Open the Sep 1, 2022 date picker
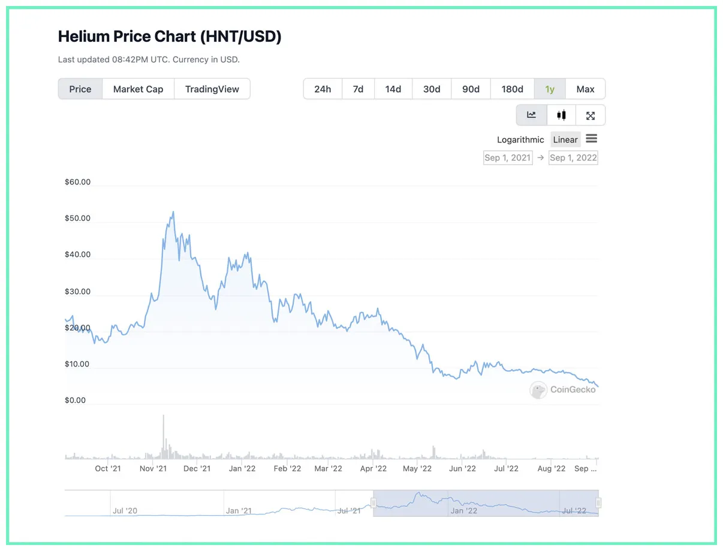723x551 pixels. [573, 158]
